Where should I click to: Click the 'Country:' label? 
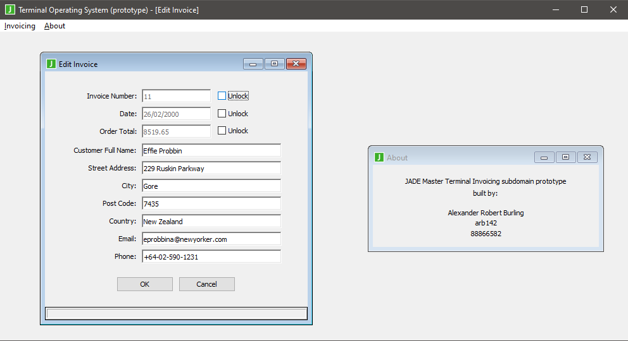click(x=123, y=221)
